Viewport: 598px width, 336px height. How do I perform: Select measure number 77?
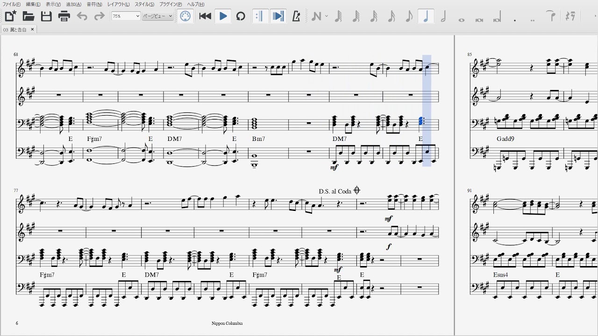click(x=15, y=190)
